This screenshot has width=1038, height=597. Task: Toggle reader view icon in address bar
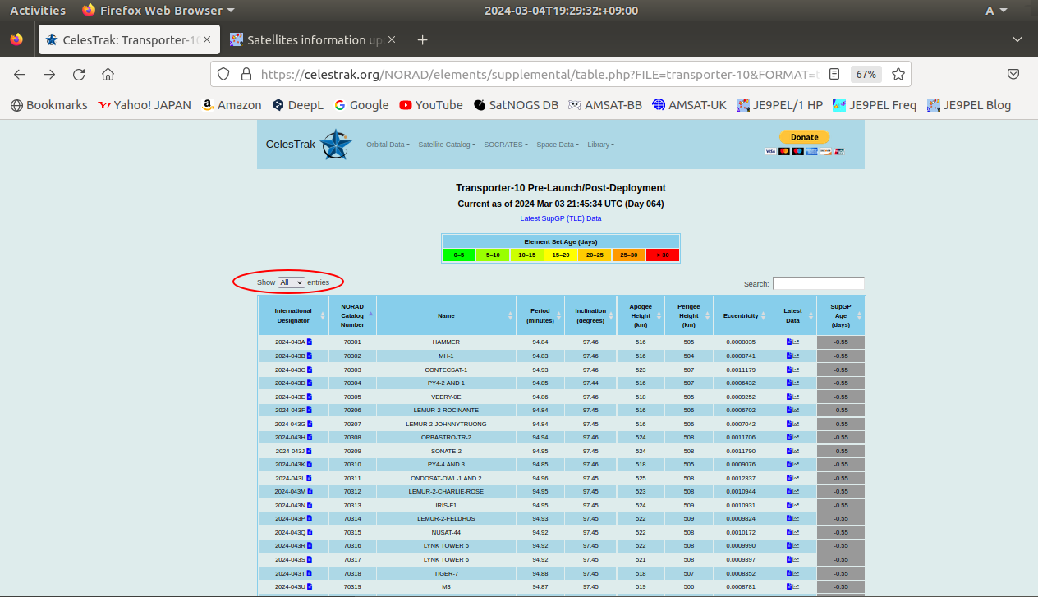[834, 75]
